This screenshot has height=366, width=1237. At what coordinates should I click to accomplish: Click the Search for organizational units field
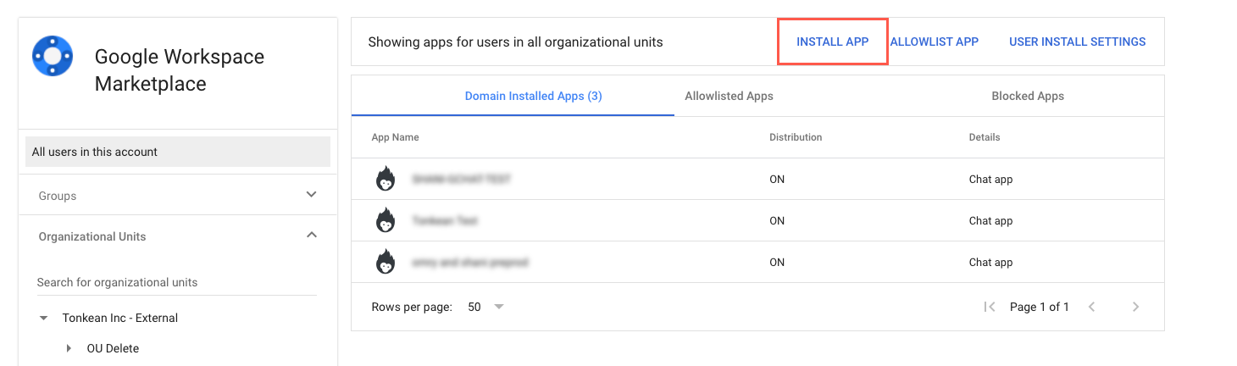point(176,282)
